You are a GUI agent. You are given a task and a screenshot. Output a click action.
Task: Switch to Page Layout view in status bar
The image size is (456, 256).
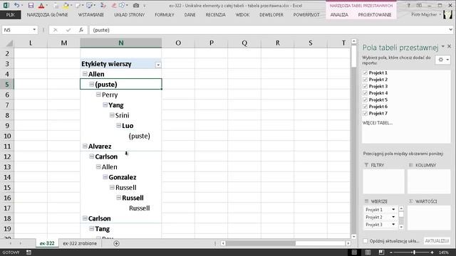coord(368,252)
